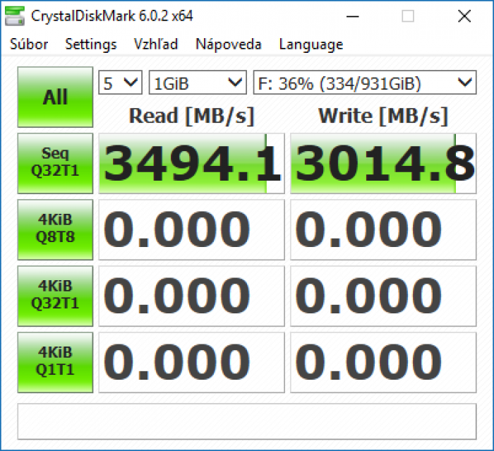Open the Vzhľad menu
The width and height of the screenshot is (494, 451).
click(x=156, y=44)
